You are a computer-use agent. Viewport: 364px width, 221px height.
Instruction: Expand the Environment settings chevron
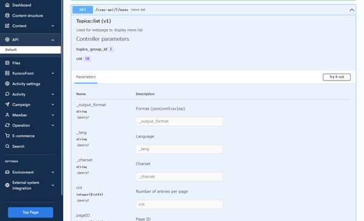pyautogui.click(x=53, y=173)
